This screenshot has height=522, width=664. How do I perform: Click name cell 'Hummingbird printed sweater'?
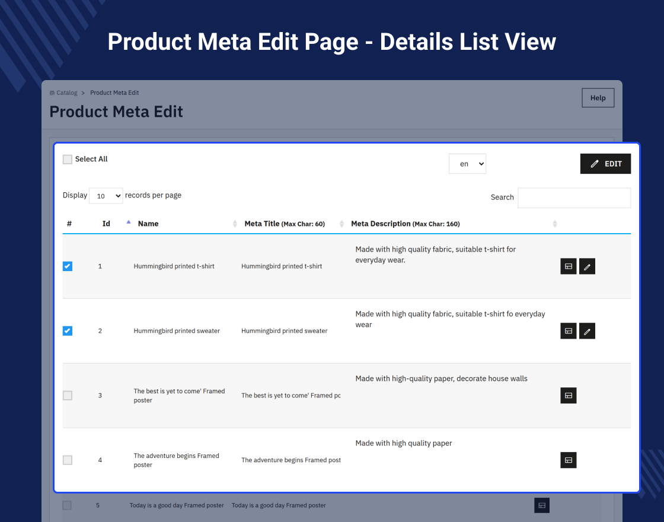177,331
